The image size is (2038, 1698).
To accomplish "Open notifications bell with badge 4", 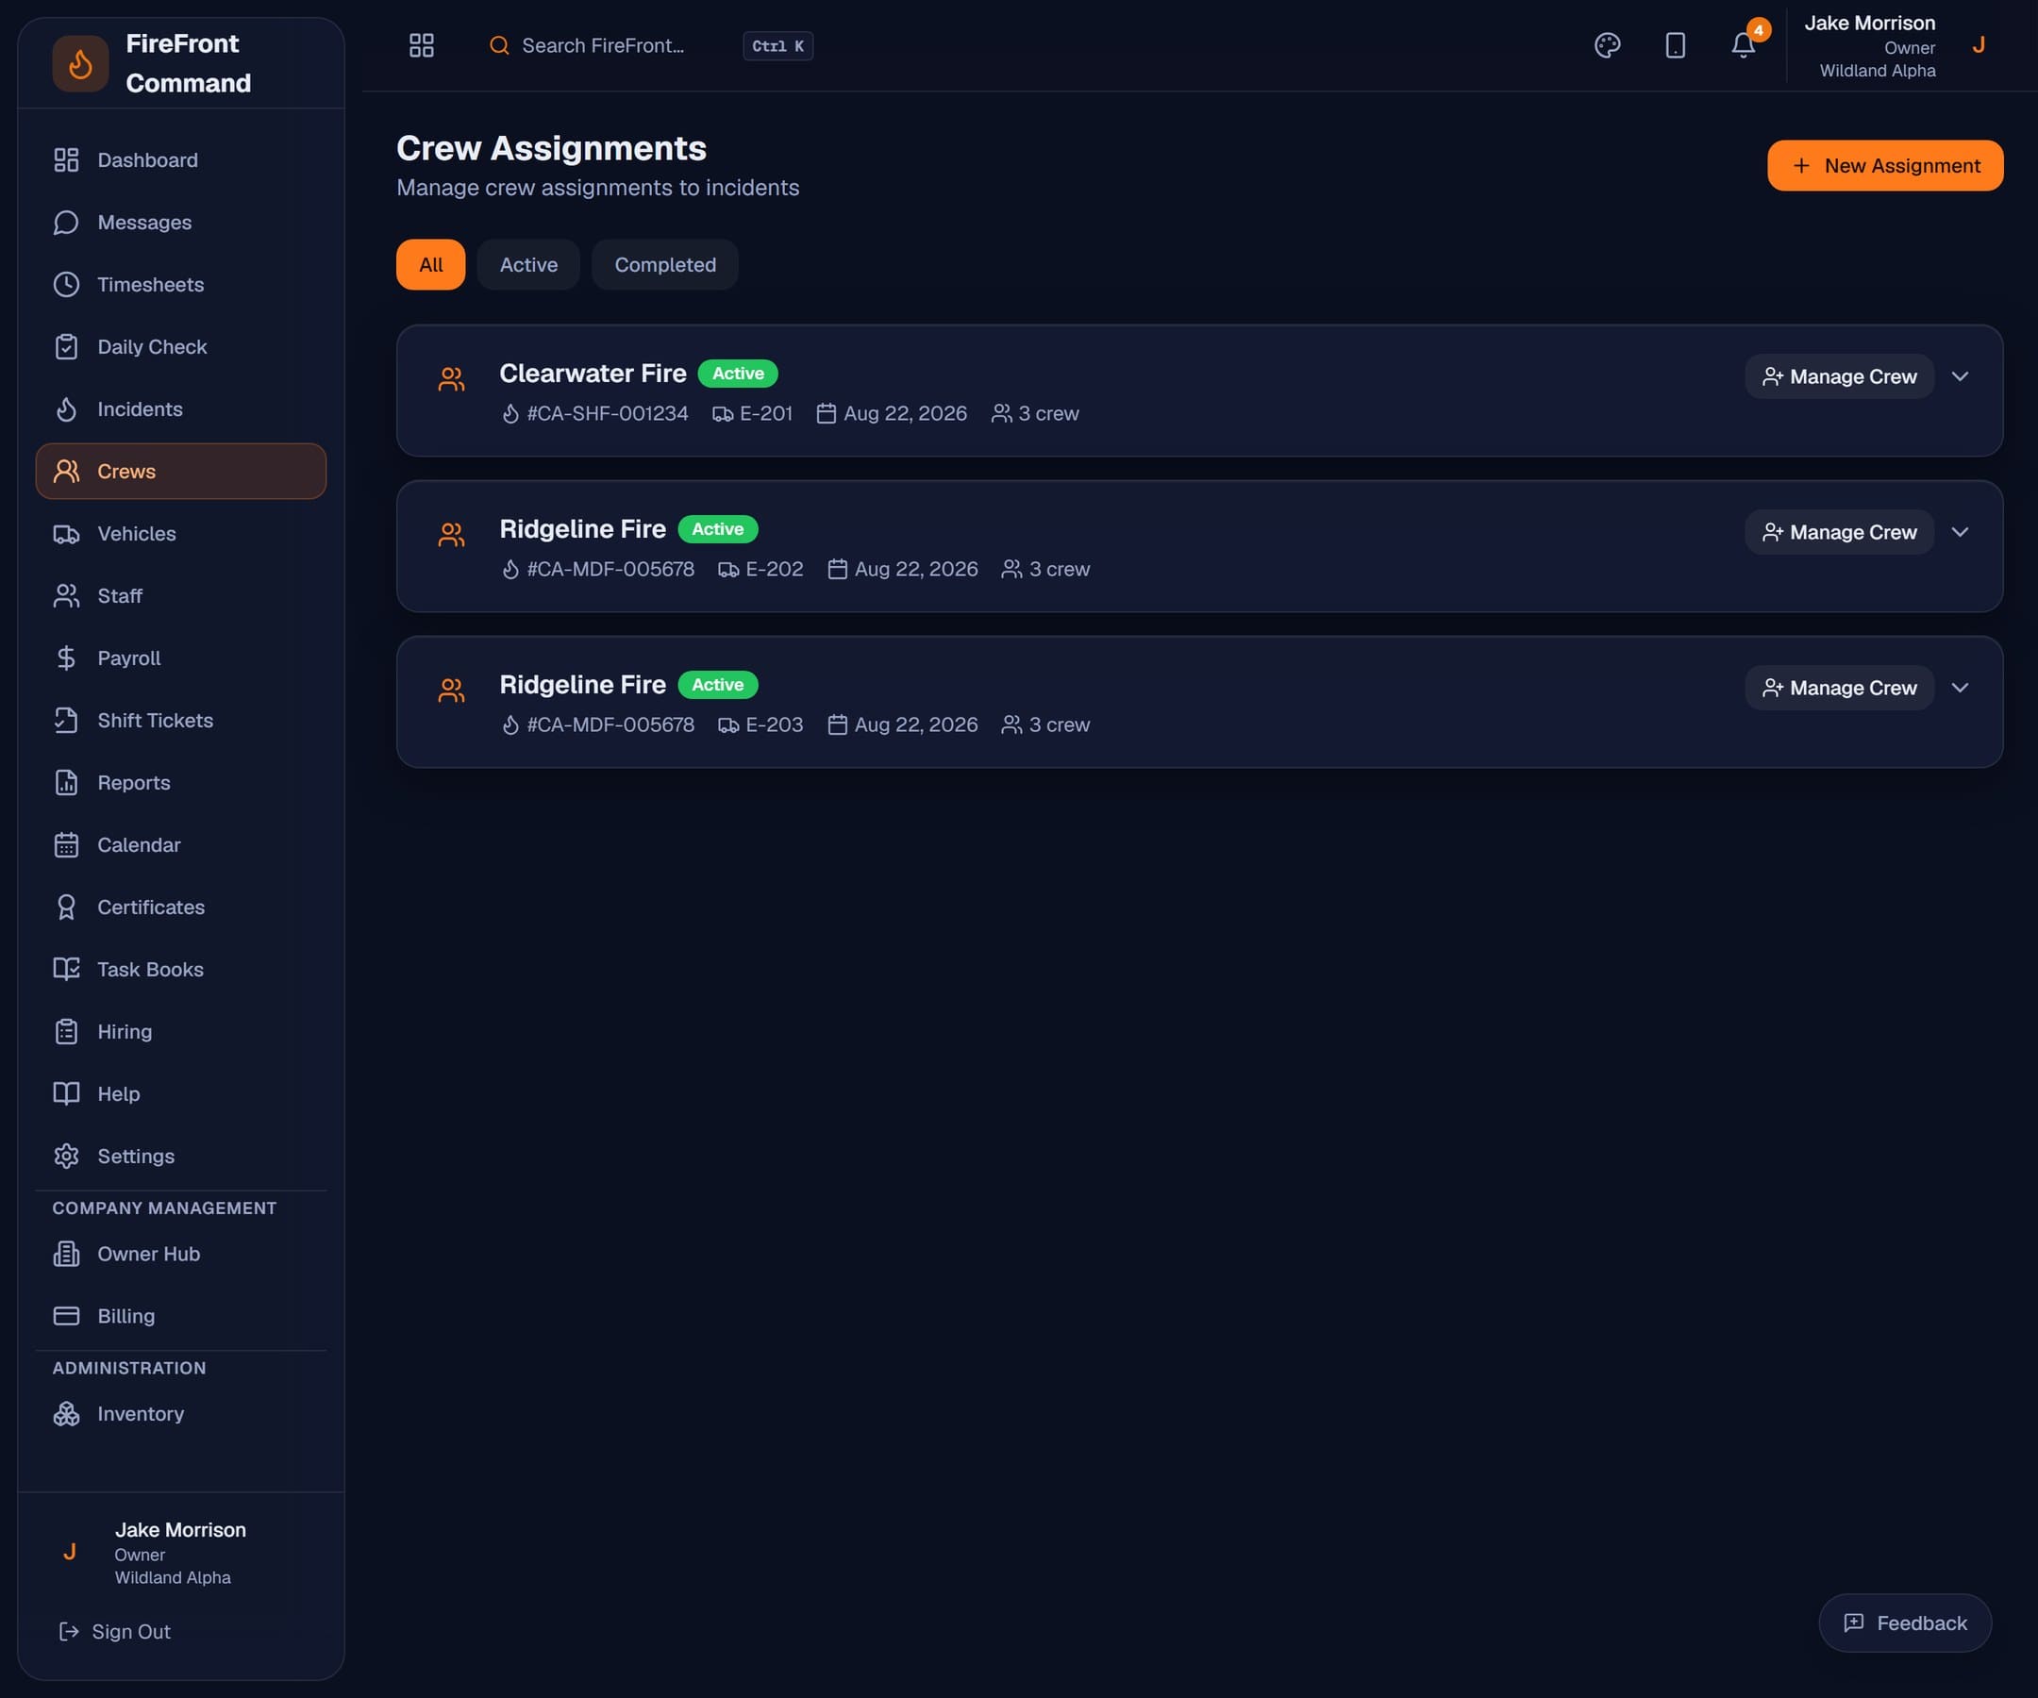I will [1744, 45].
